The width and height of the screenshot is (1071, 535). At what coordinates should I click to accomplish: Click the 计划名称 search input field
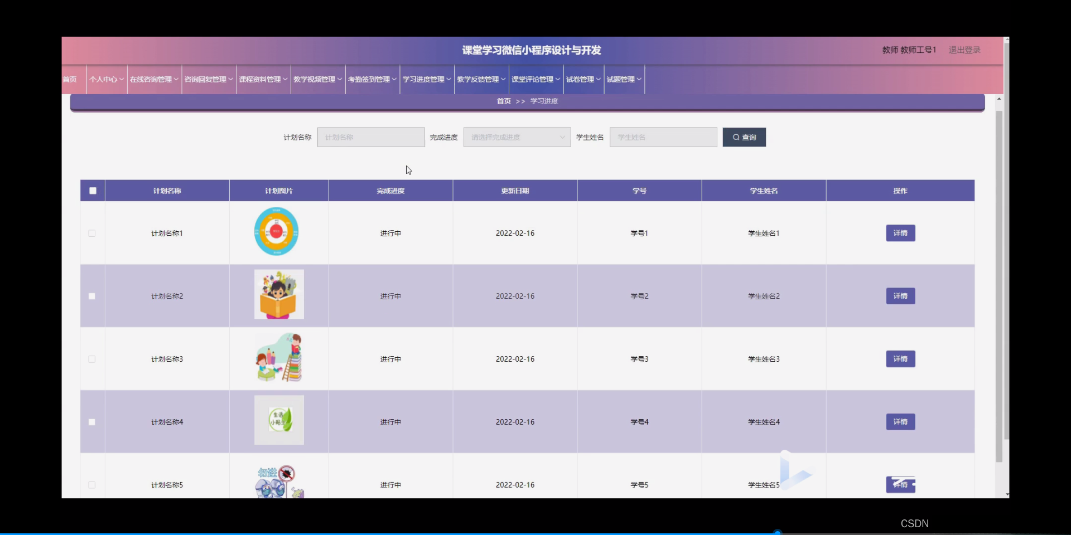[x=370, y=137]
